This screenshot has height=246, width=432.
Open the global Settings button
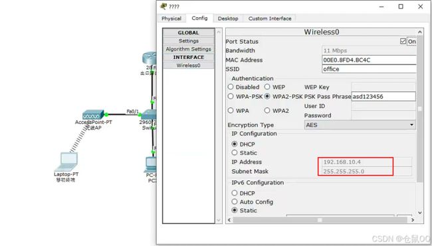pyautogui.click(x=189, y=40)
